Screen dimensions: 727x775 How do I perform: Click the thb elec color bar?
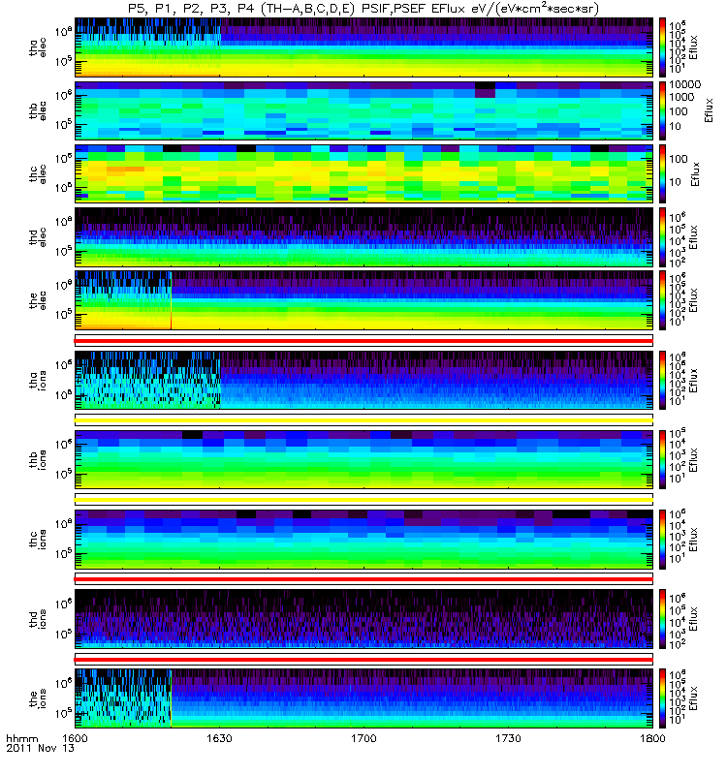[x=662, y=110]
